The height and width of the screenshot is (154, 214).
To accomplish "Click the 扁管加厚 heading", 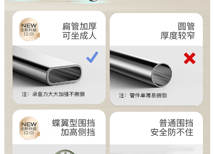I will [x=80, y=26].
